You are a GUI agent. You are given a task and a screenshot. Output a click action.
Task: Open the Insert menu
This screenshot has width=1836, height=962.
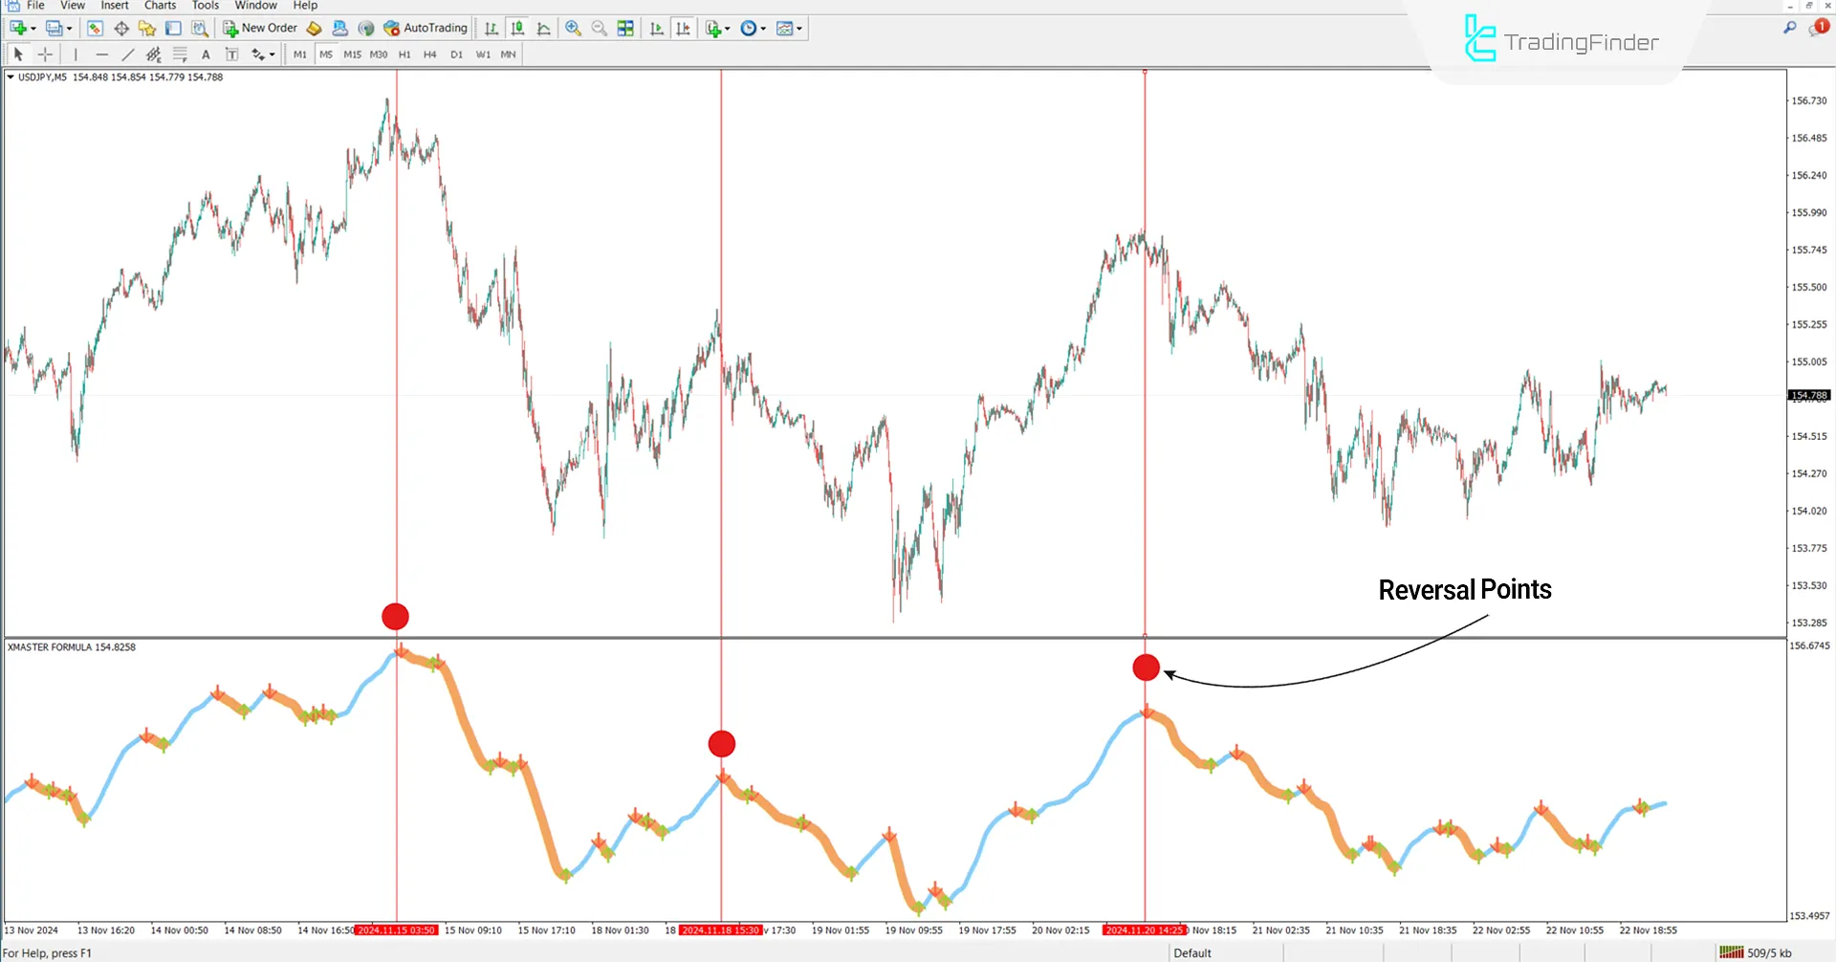point(114,6)
